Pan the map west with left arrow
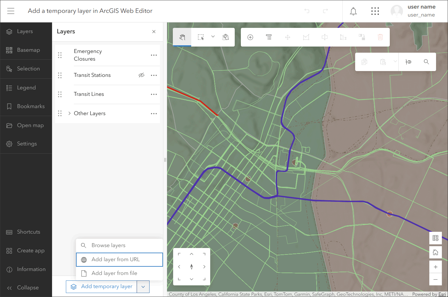 click(179, 267)
